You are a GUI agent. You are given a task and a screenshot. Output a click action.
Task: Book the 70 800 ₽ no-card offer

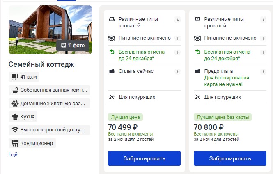tap(229, 158)
